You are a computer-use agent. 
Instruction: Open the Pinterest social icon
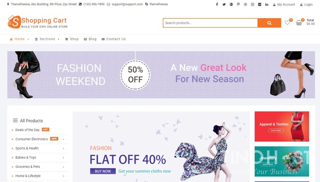click(238, 4)
